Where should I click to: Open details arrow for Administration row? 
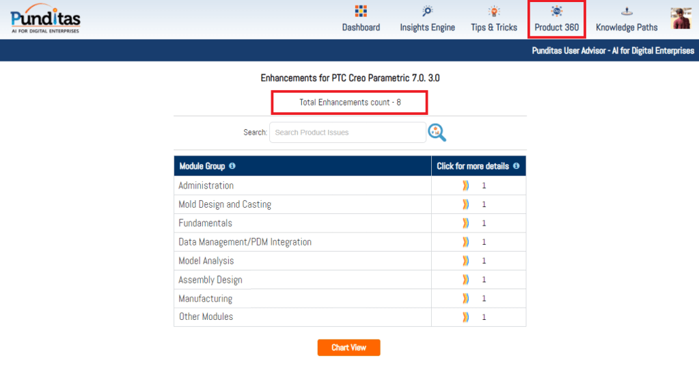(x=465, y=185)
